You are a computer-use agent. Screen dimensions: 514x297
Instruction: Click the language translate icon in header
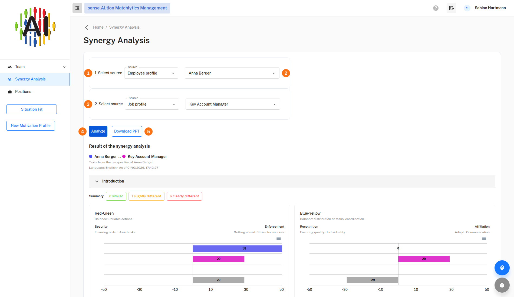click(x=452, y=8)
